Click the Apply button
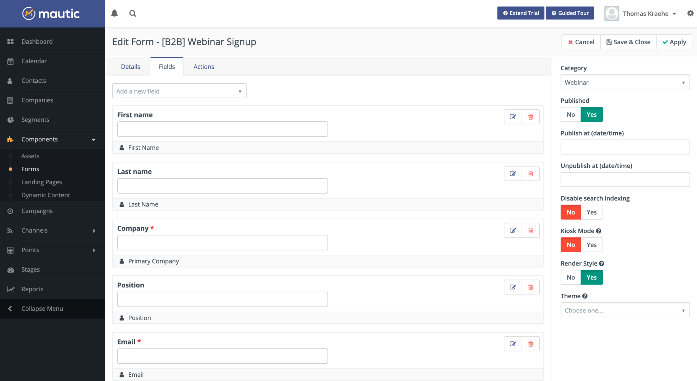 coord(674,42)
